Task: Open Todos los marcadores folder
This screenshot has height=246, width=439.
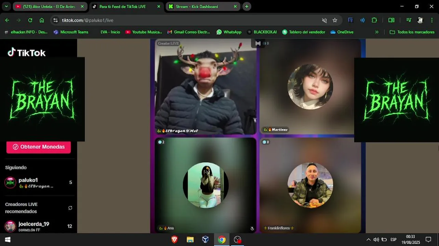Action: [412, 32]
